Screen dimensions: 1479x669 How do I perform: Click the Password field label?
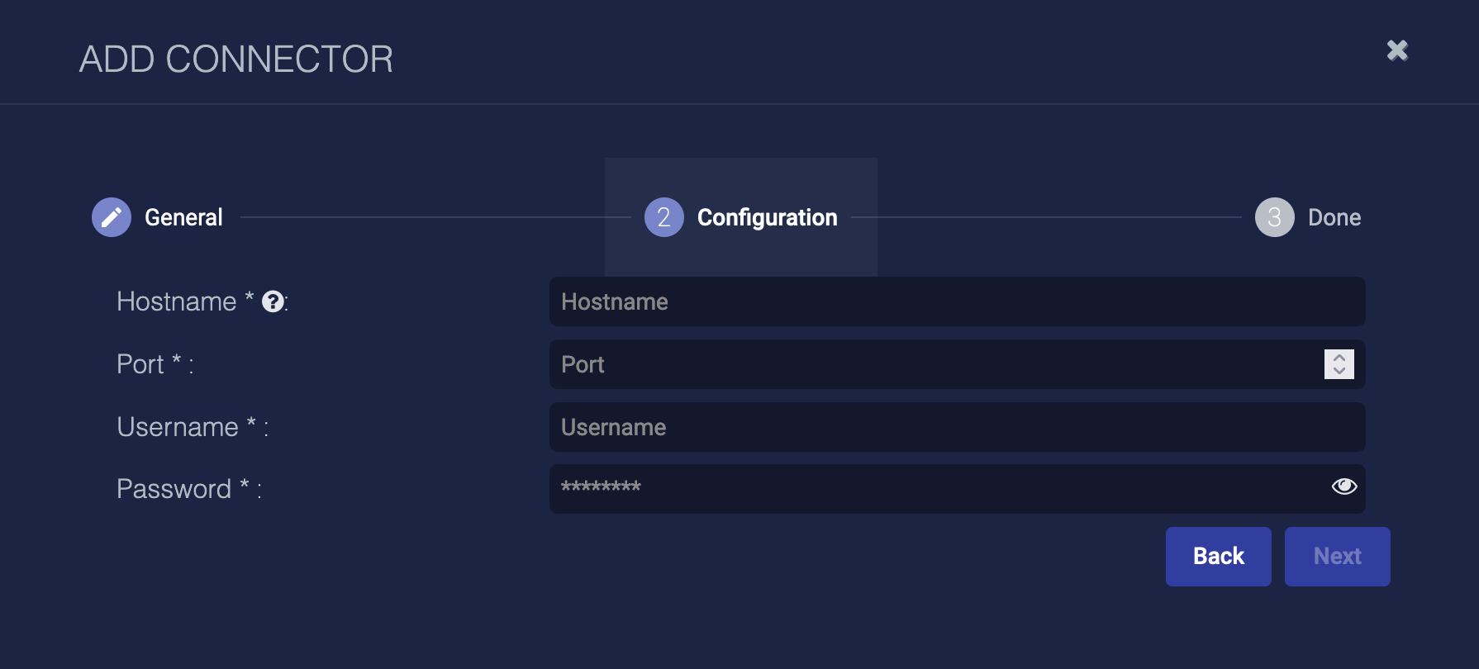(174, 489)
